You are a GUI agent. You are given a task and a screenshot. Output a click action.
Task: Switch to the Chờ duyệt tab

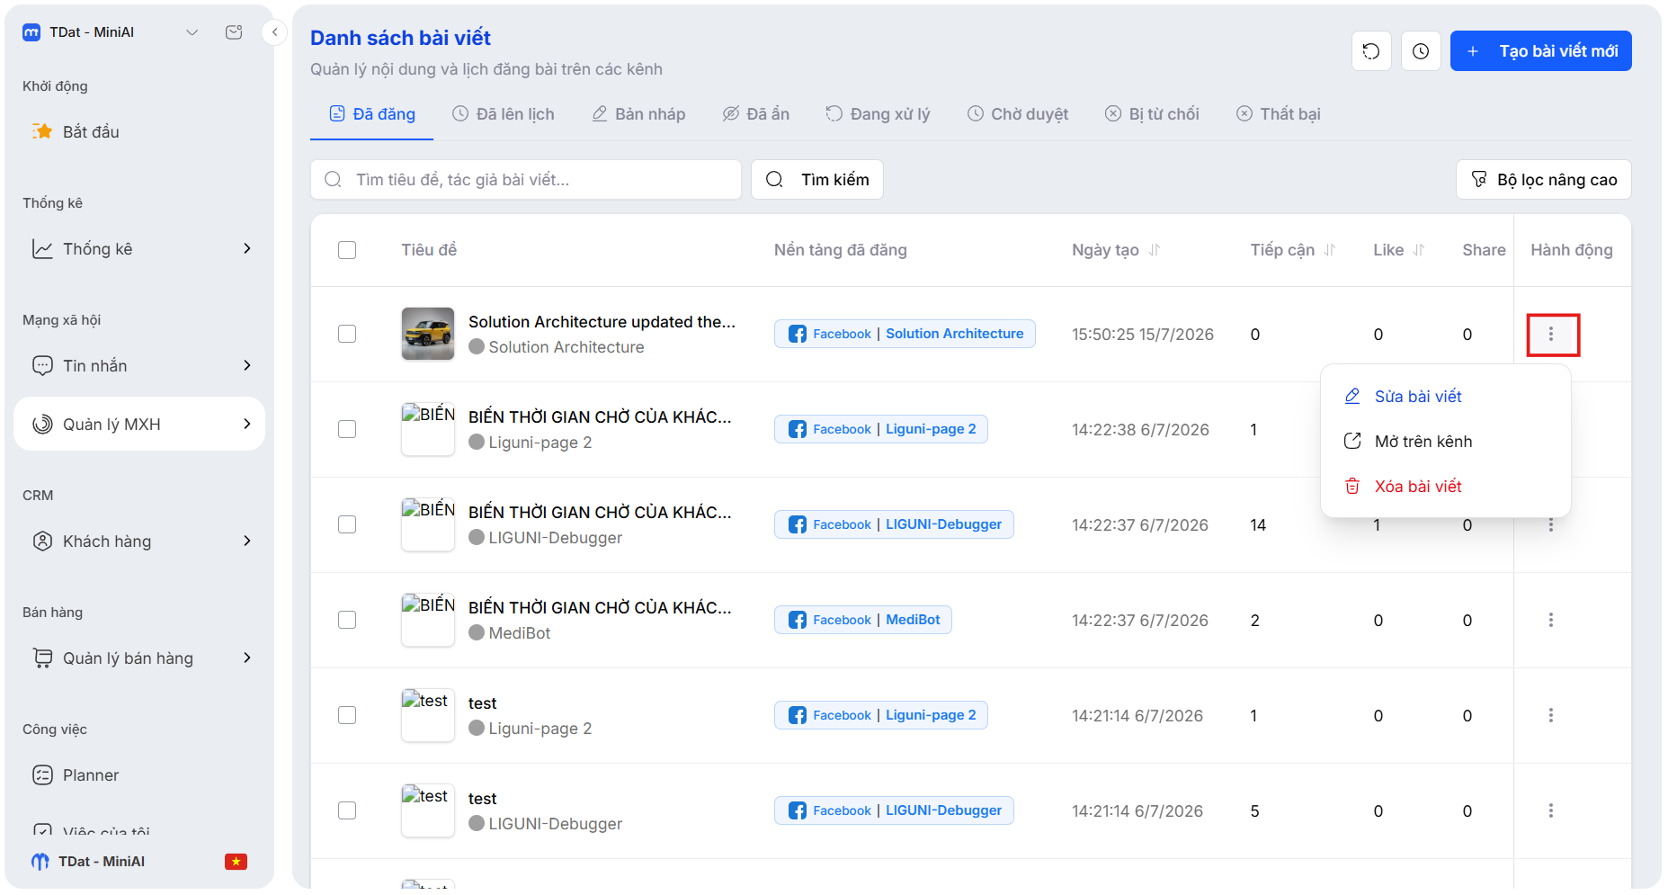(x=1018, y=114)
